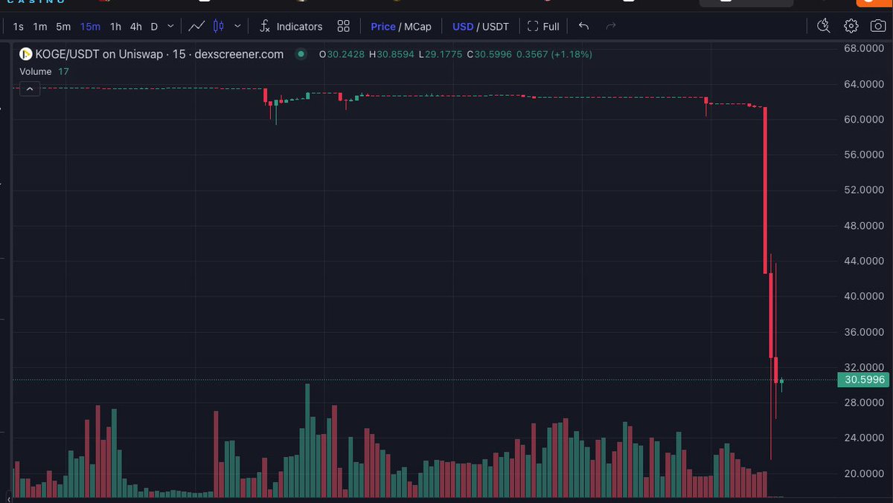Open chart settings gear
The width and height of the screenshot is (893, 503).
point(851,26)
